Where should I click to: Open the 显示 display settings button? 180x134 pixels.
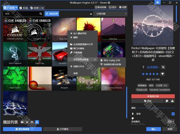[112, 7]
